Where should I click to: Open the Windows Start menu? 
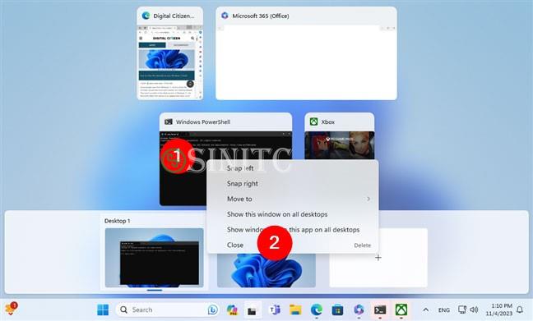[103, 310]
